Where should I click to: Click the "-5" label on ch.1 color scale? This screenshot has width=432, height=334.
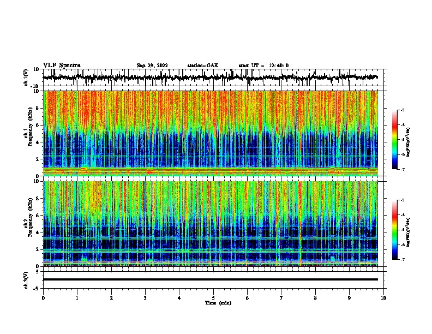[x=402, y=140]
